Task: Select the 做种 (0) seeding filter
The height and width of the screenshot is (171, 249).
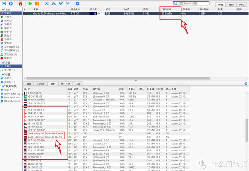Action: click(x=11, y=20)
